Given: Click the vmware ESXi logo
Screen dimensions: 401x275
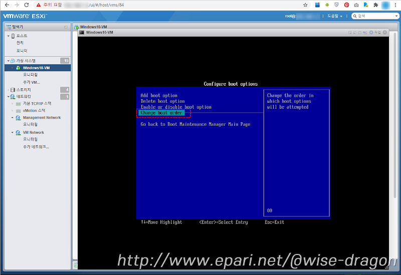Looking at the screenshot, I should point(25,16).
